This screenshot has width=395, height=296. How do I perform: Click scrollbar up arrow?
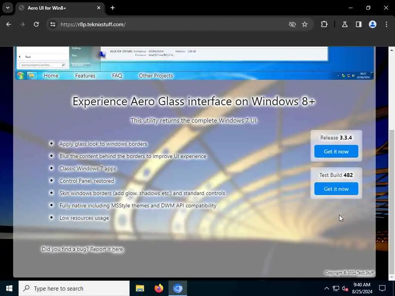tap(392, 50)
